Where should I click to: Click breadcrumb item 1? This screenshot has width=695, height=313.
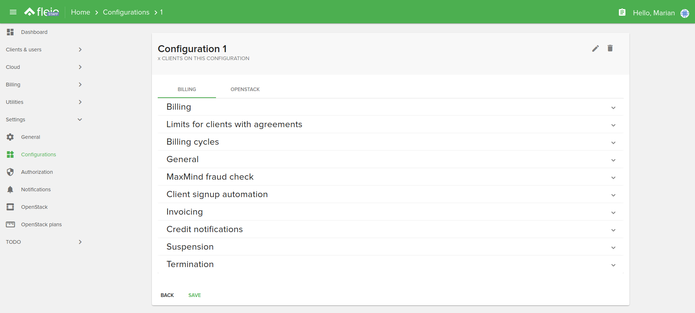161,12
